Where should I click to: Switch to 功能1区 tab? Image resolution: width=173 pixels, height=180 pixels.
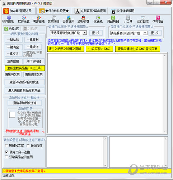(11, 29)
